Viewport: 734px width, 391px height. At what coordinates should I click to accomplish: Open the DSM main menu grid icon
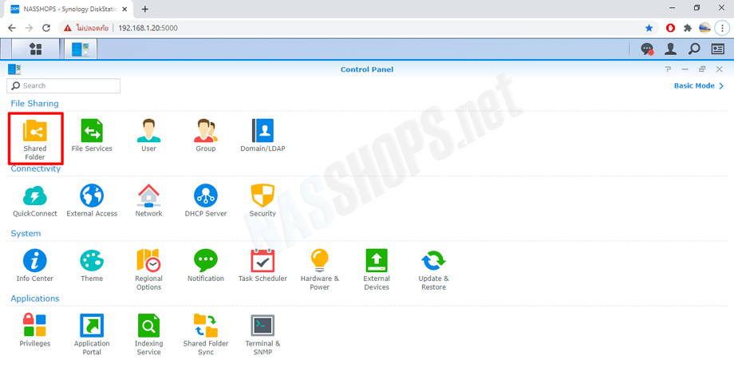click(36, 49)
